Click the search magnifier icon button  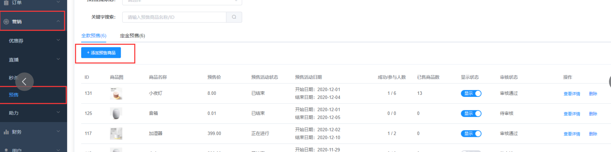[x=234, y=17]
